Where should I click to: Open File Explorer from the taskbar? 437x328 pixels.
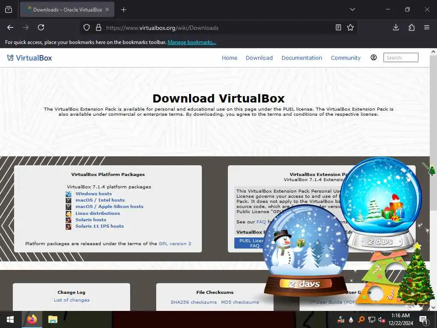[52, 319]
